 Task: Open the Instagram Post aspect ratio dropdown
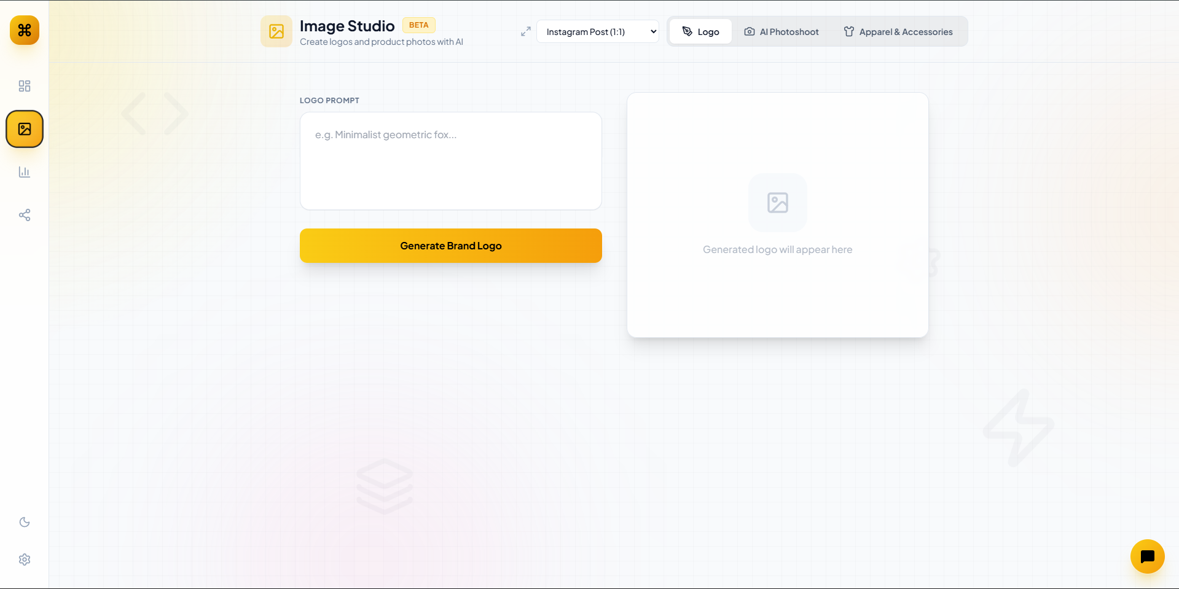pyautogui.click(x=597, y=31)
